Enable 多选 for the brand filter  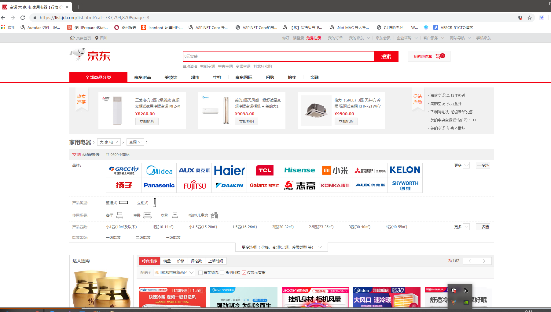pos(483,165)
